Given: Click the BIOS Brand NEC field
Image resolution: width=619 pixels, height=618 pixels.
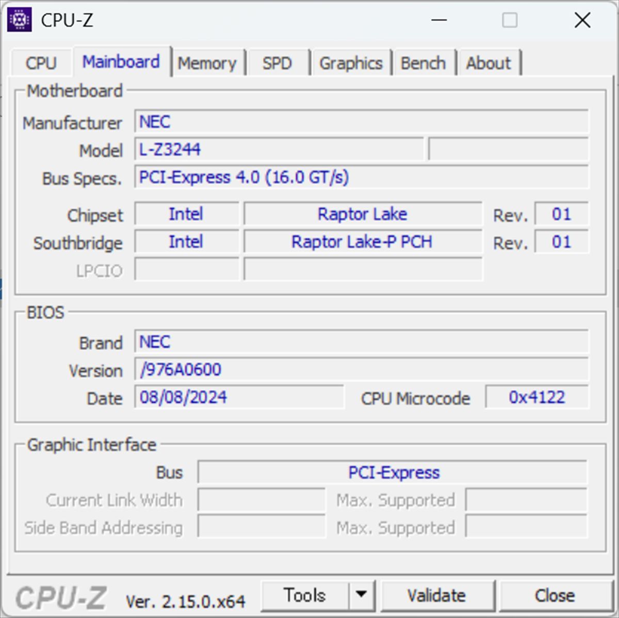Looking at the screenshot, I should pyautogui.click(x=362, y=341).
